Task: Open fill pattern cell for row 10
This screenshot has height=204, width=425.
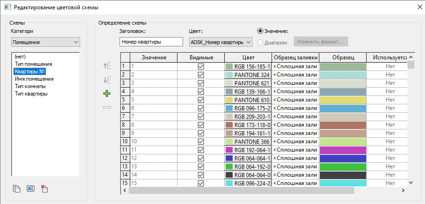Action: [x=295, y=141]
